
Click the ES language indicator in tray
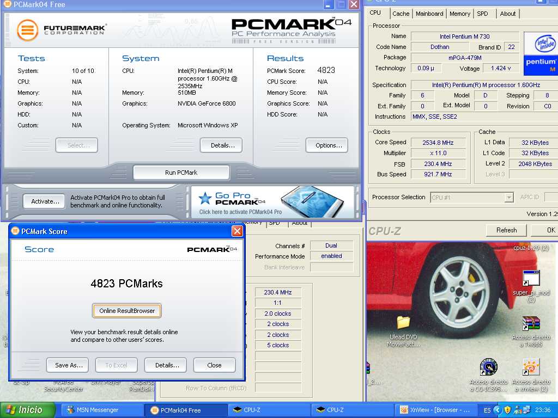click(x=487, y=410)
